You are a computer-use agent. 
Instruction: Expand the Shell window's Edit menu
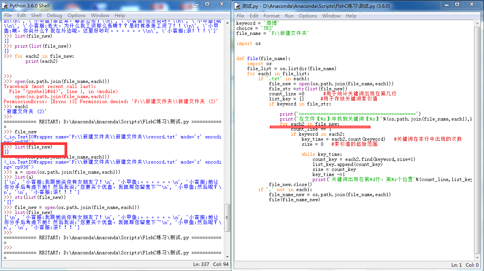pos(21,16)
